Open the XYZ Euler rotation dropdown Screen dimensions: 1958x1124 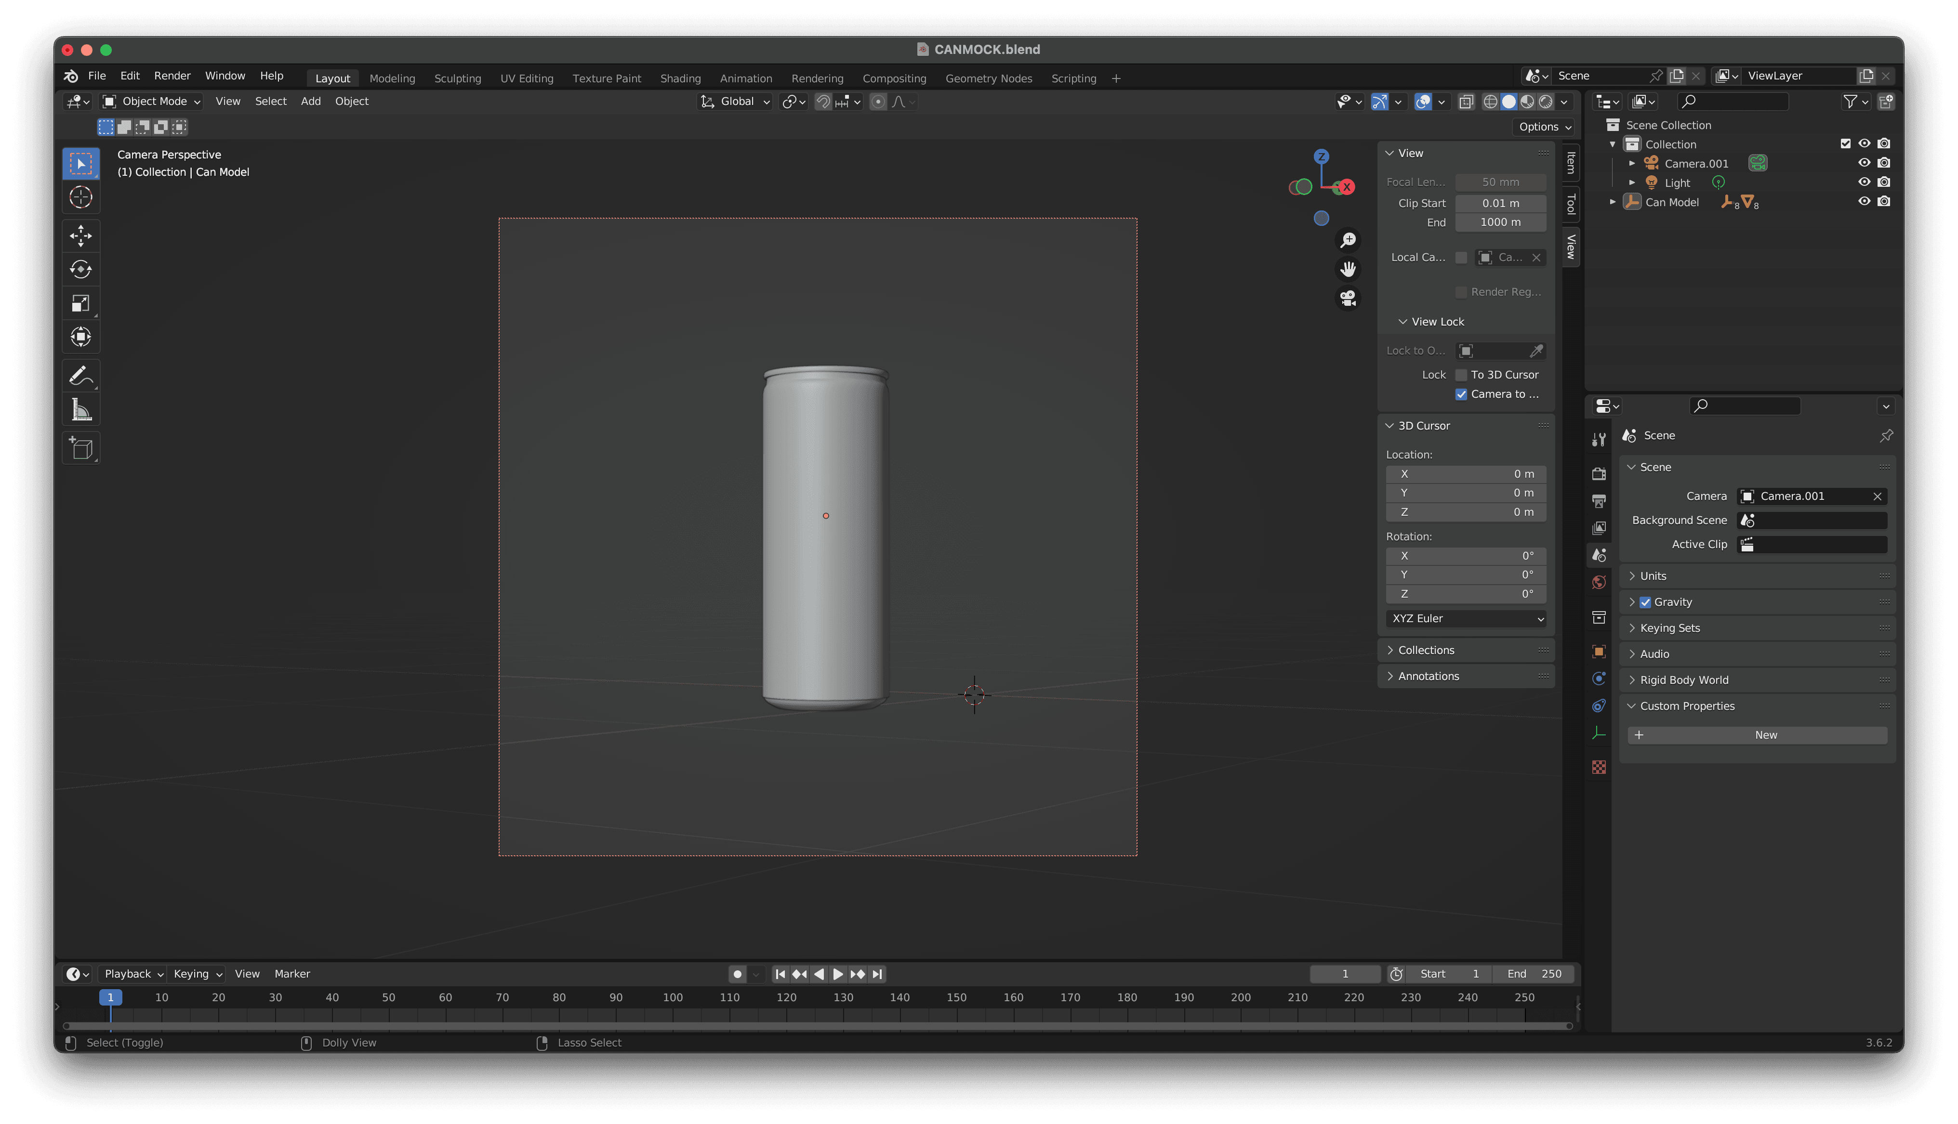pos(1466,618)
